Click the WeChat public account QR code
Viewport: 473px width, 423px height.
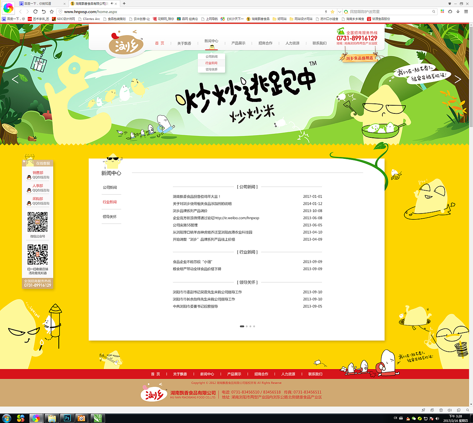point(37,222)
